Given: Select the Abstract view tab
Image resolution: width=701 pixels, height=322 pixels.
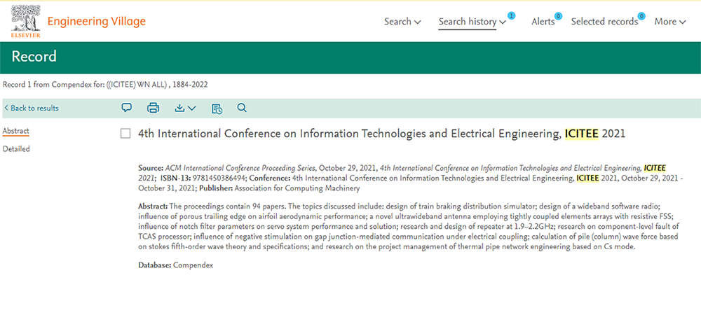Looking at the screenshot, I should coord(16,131).
